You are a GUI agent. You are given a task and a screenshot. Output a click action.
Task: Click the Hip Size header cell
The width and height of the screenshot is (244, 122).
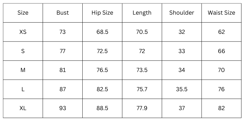pos(102,13)
